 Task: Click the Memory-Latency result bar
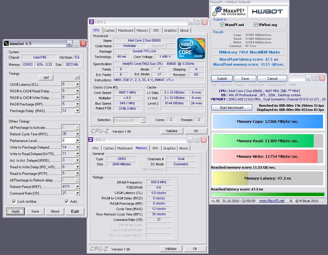click(x=268, y=178)
